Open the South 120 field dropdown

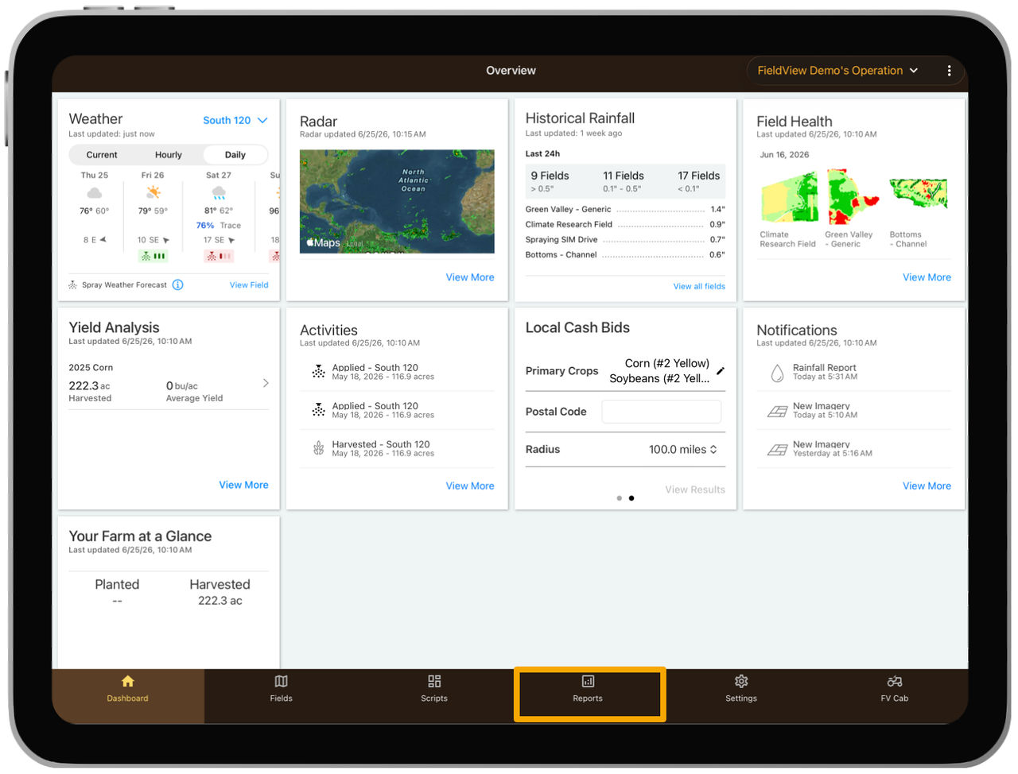(x=235, y=120)
